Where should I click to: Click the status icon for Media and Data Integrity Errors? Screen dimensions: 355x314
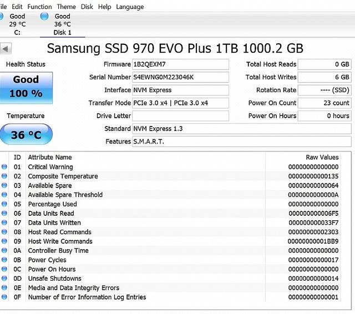(4, 287)
